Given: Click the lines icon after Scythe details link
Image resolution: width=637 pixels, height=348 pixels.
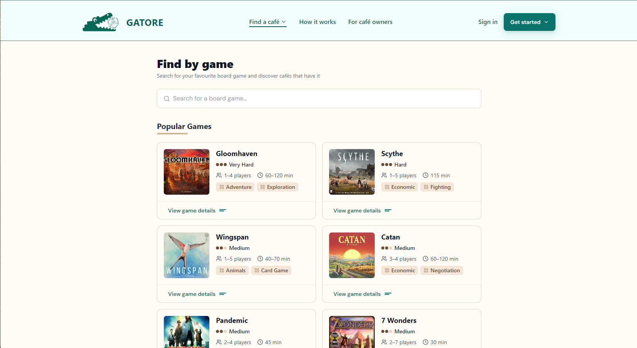Looking at the screenshot, I should 388,210.
